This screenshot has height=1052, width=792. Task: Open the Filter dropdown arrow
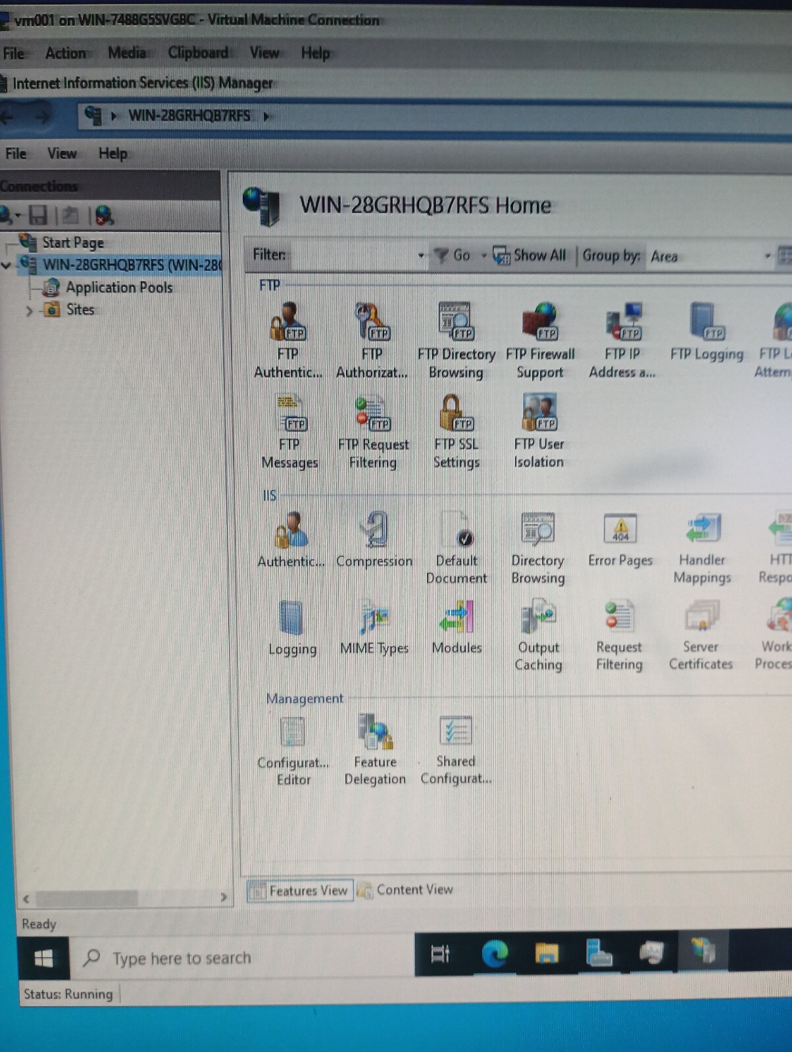pyautogui.click(x=421, y=255)
